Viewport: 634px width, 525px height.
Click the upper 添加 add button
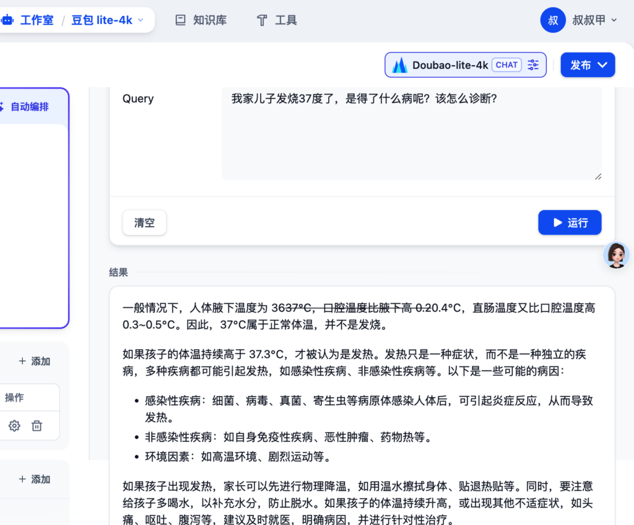pyautogui.click(x=35, y=361)
